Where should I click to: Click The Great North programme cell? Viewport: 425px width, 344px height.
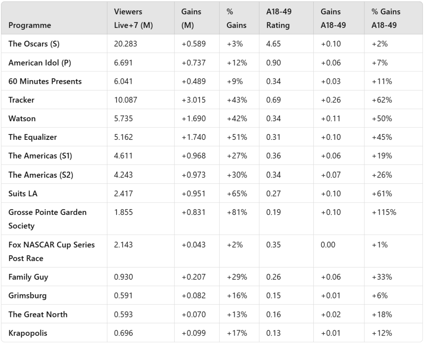pos(38,314)
